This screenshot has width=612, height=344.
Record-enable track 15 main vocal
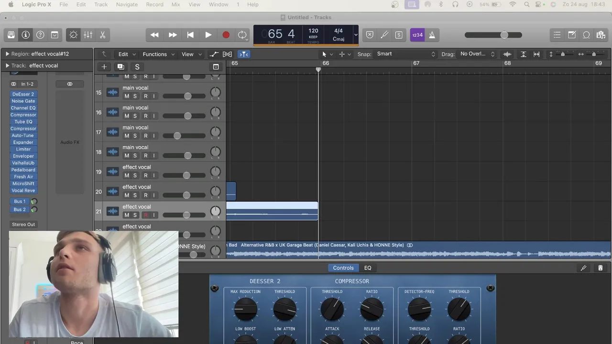pyautogui.click(x=146, y=96)
